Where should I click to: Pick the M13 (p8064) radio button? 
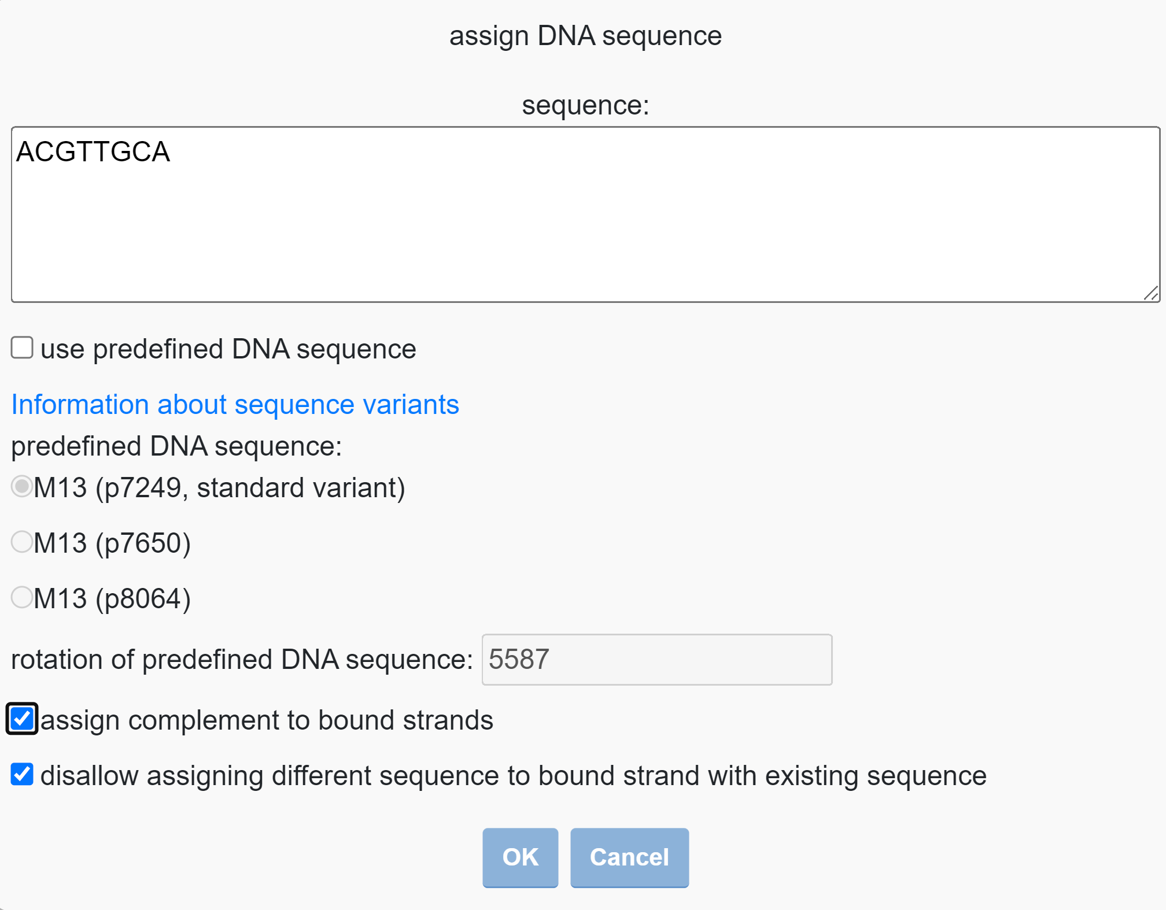point(22,597)
